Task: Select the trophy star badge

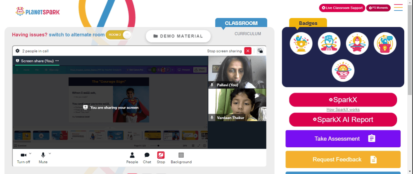Action: [x=301, y=43]
